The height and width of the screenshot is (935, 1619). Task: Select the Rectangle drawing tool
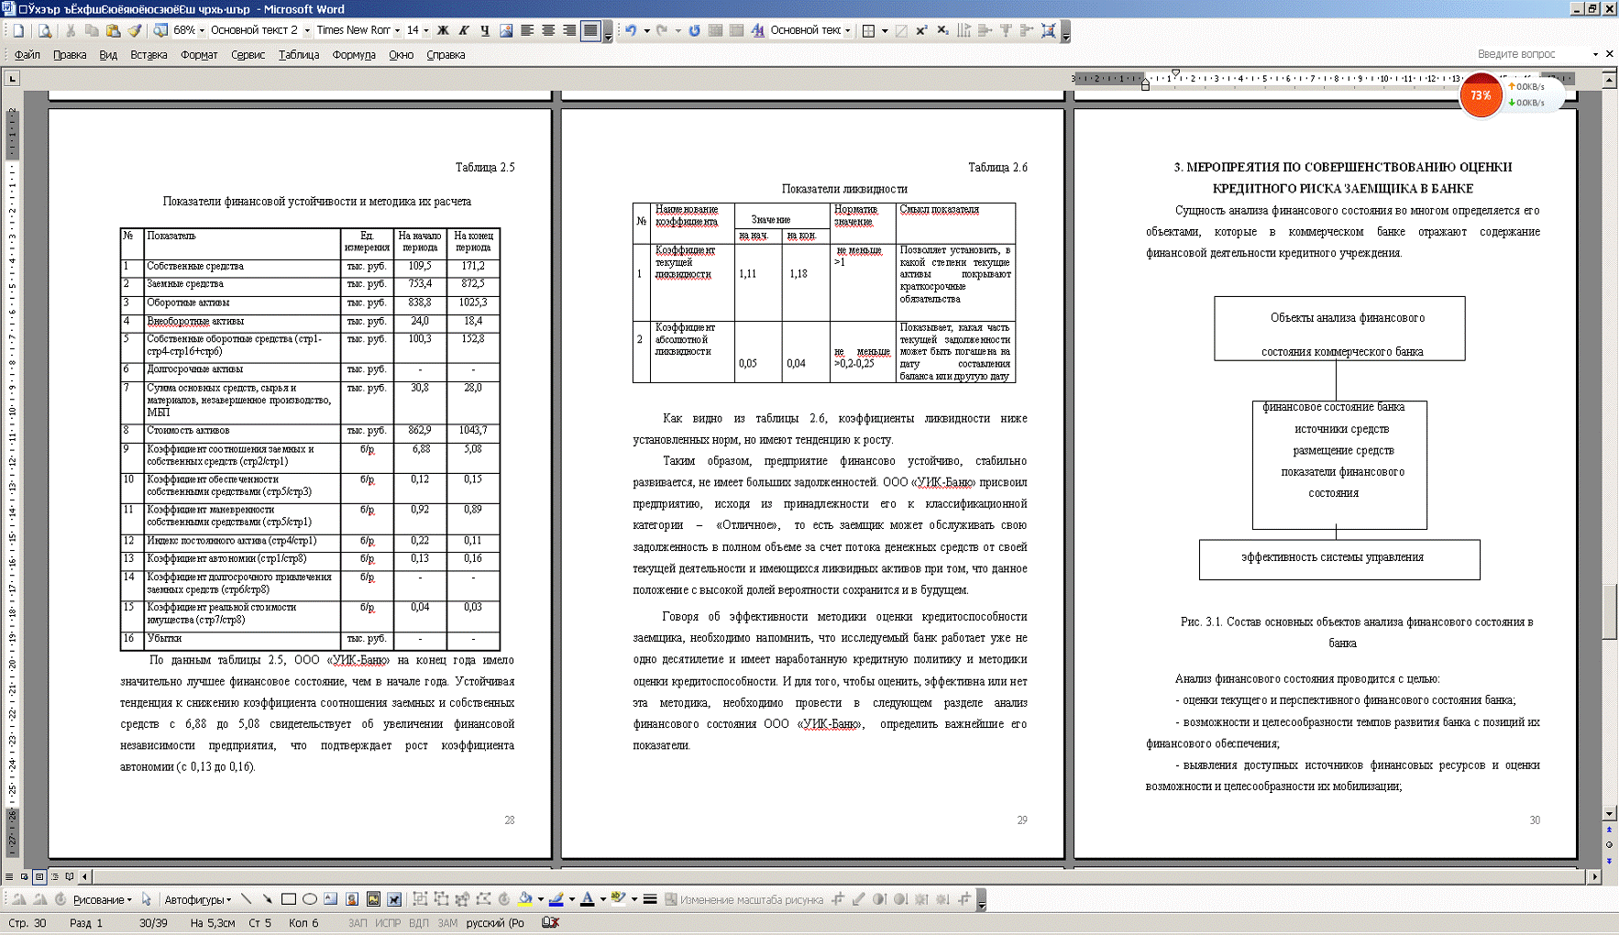coord(289,899)
